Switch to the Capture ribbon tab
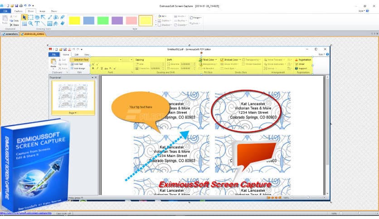The width and height of the screenshot is (379, 219). (x=19, y=11)
